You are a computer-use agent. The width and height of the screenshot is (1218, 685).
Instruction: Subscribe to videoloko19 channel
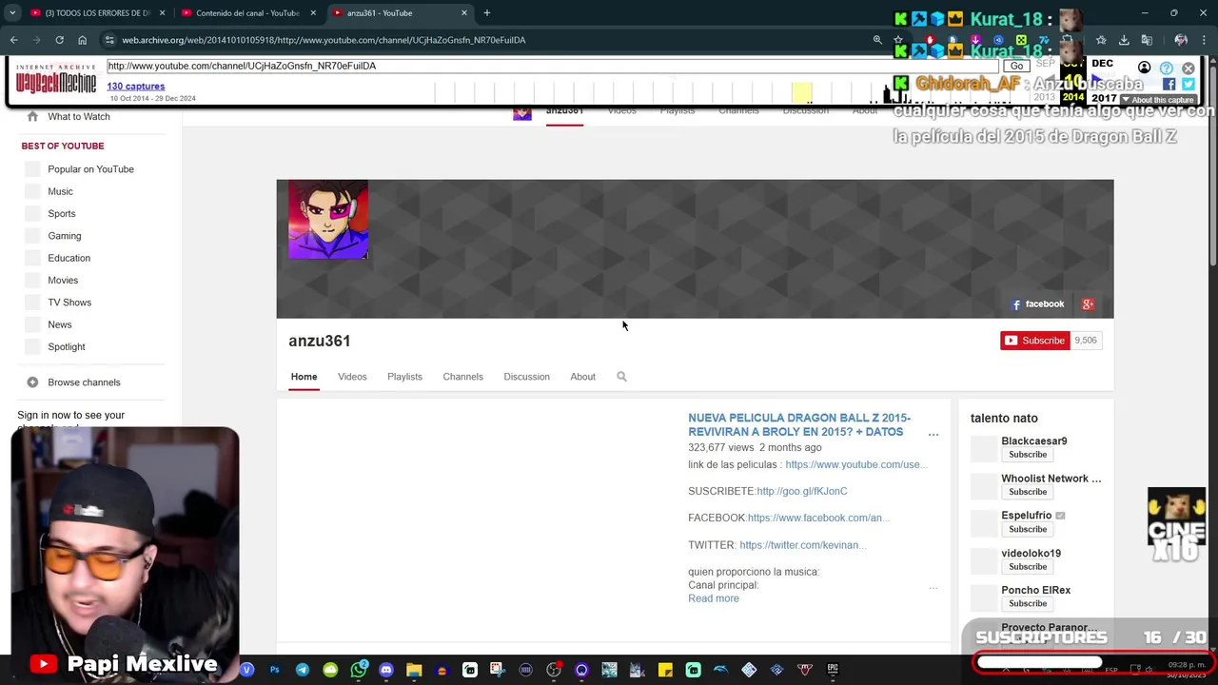click(1028, 567)
